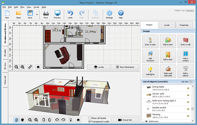Choose the Draw a room tool
197x125 pixels.
(x=150, y=41)
